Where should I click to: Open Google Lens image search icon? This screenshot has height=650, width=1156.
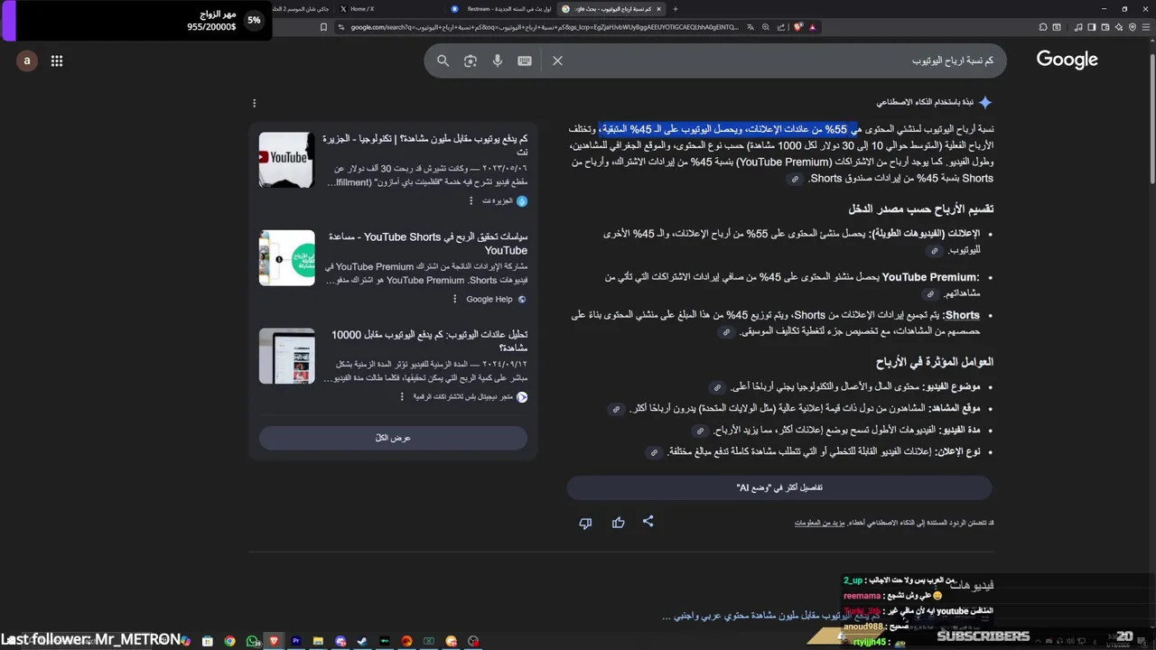470,60
